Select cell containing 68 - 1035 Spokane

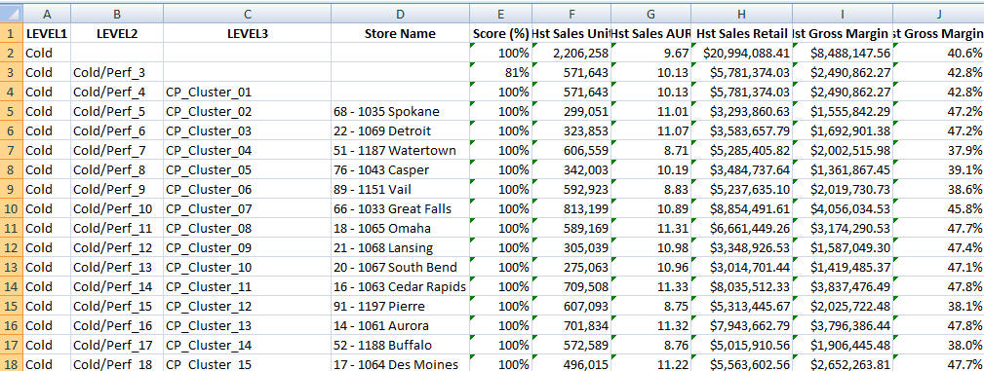tap(401, 112)
